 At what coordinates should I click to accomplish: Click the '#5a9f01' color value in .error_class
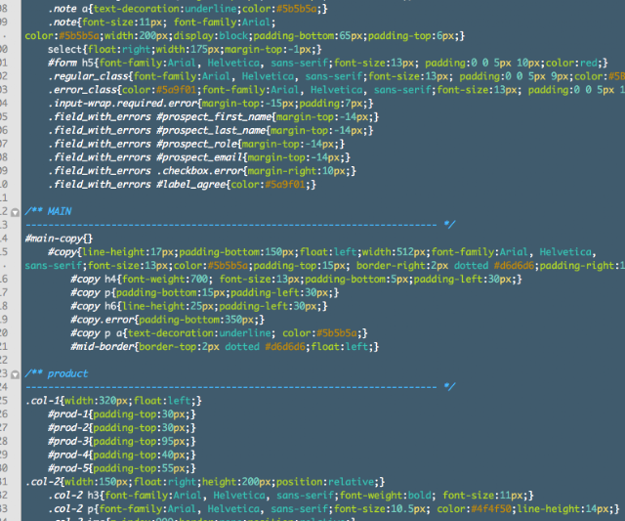point(177,90)
